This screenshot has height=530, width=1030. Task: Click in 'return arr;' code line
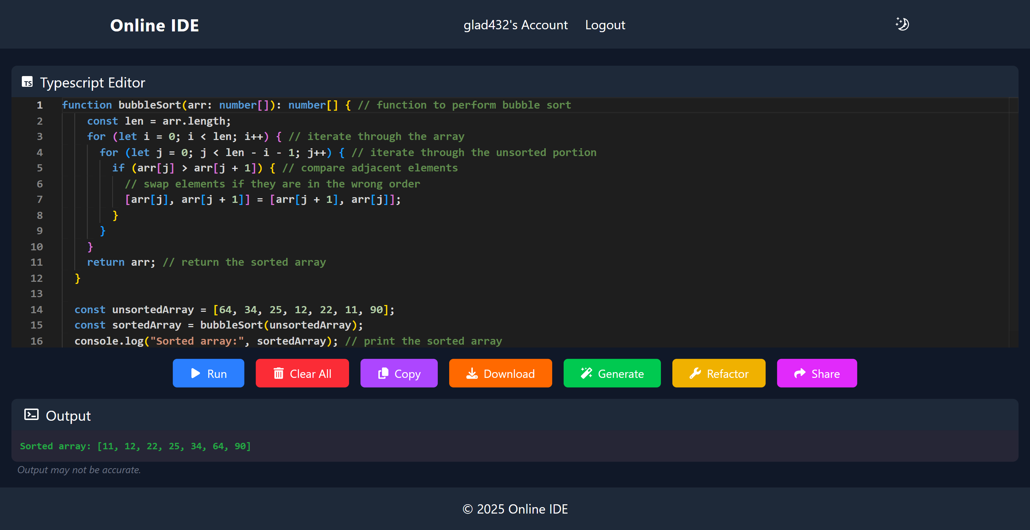tap(121, 262)
